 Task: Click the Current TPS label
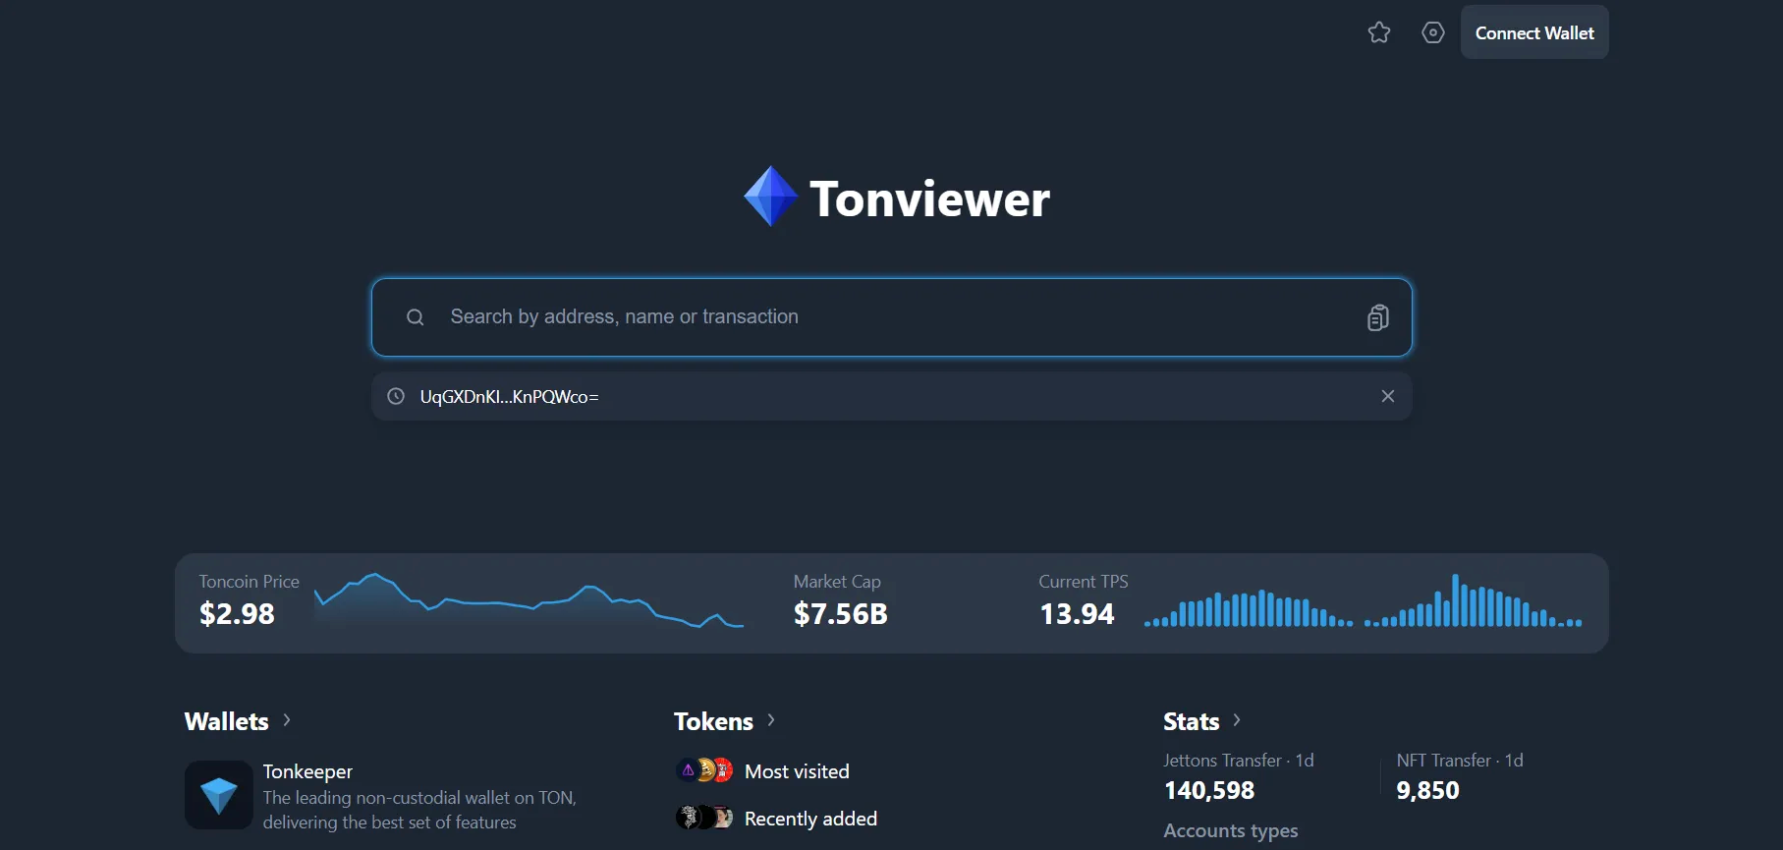click(x=1084, y=582)
